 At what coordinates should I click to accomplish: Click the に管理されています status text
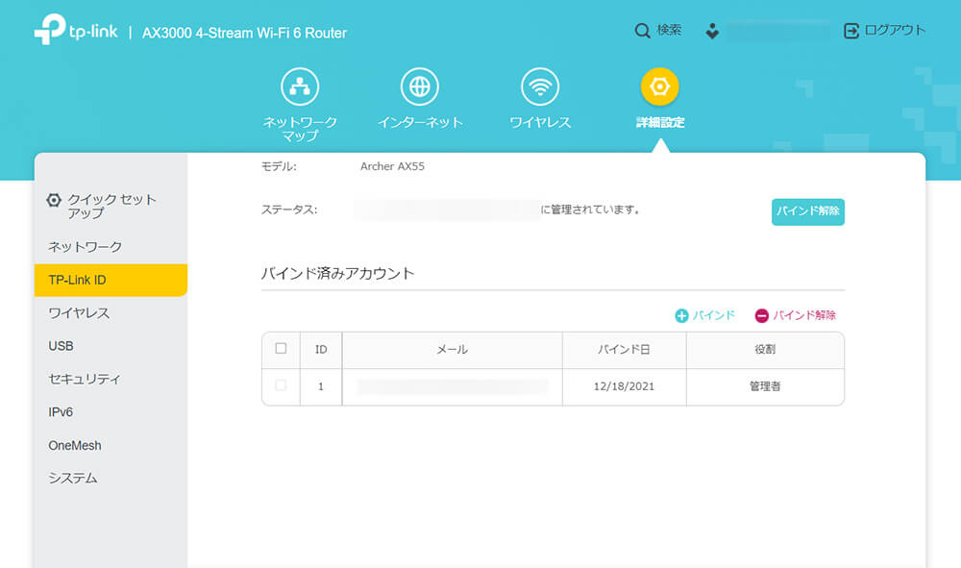[590, 210]
